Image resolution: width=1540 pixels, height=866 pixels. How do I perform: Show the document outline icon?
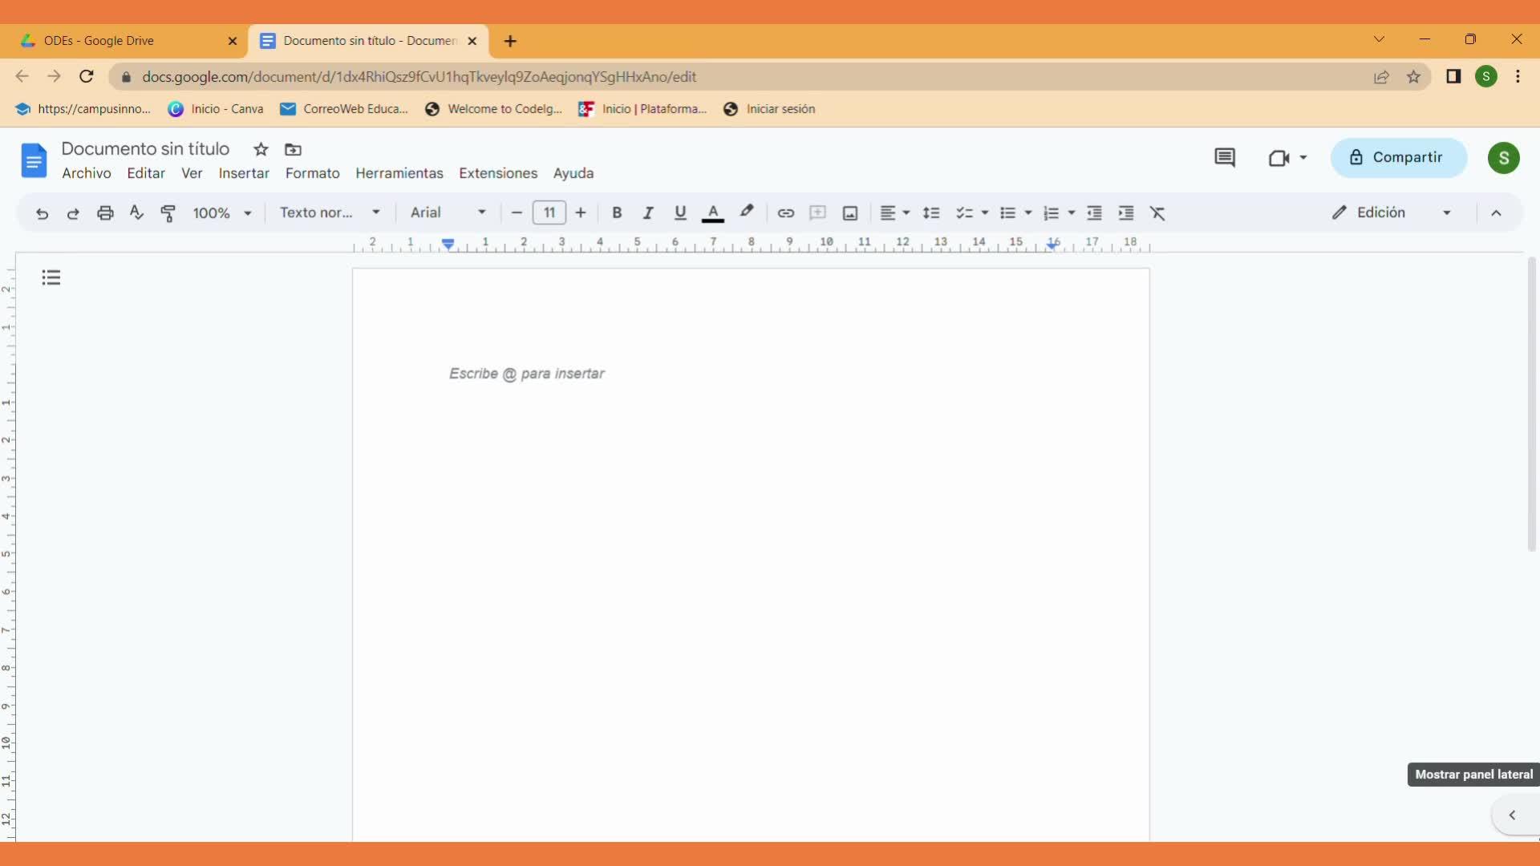click(x=51, y=277)
